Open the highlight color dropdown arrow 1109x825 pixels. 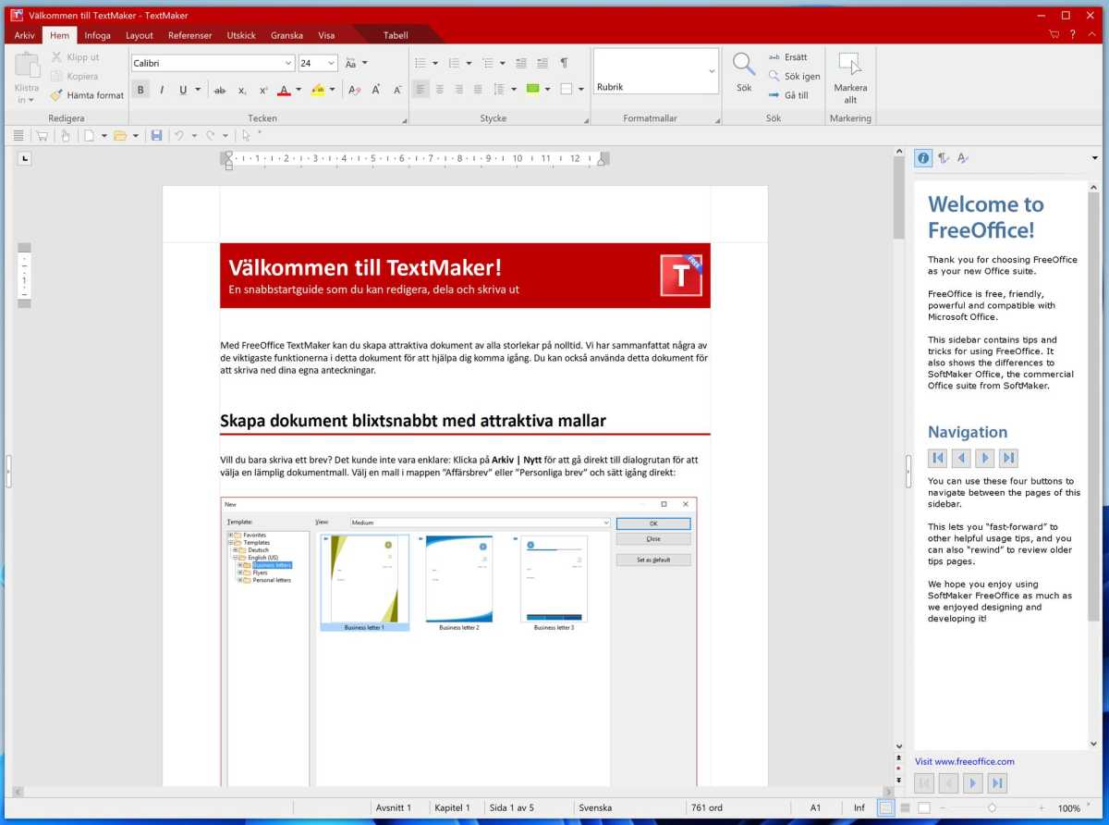pos(333,90)
